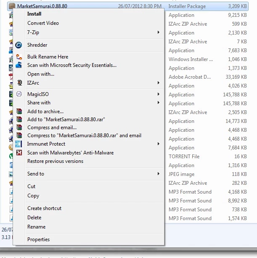Click the Malwarebytes Anti-Malware icon

(19, 153)
